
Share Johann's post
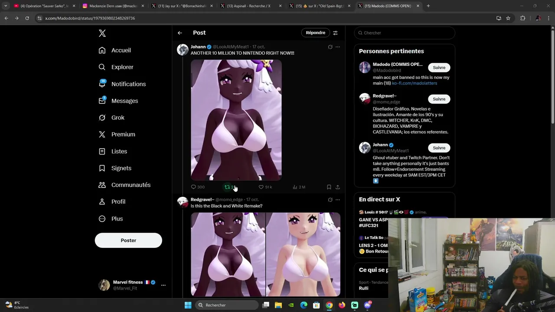[338, 187]
